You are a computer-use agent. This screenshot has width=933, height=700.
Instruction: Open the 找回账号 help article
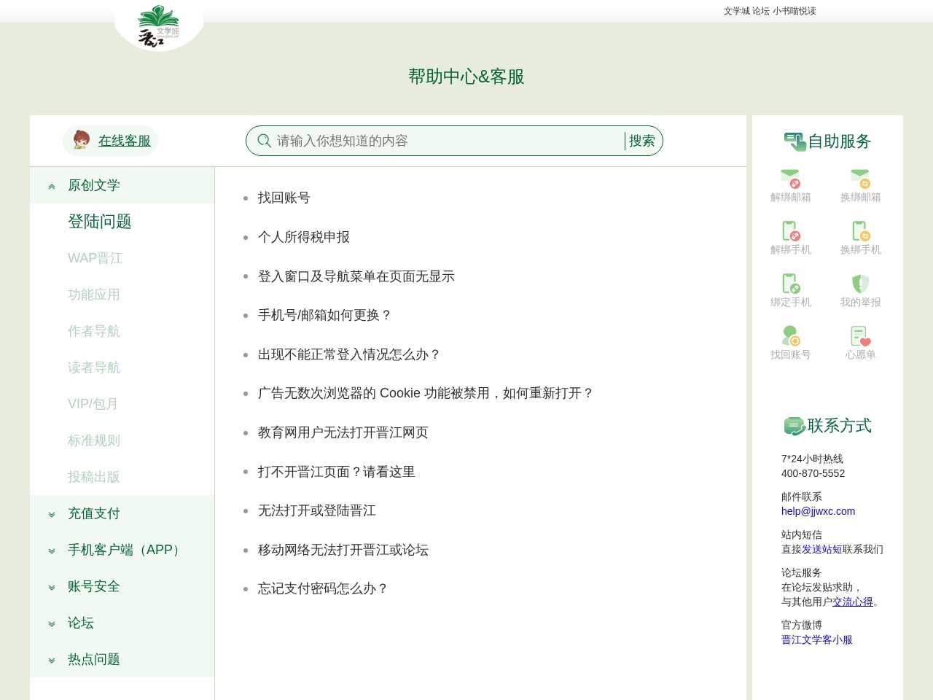pos(284,198)
